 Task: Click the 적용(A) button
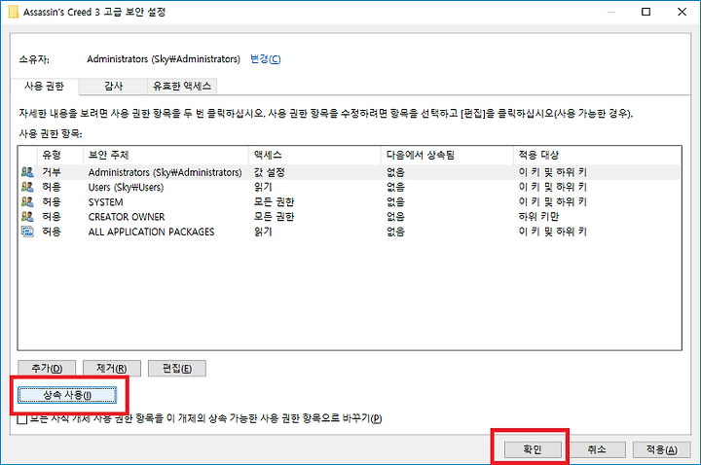pyautogui.click(x=662, y=449)
